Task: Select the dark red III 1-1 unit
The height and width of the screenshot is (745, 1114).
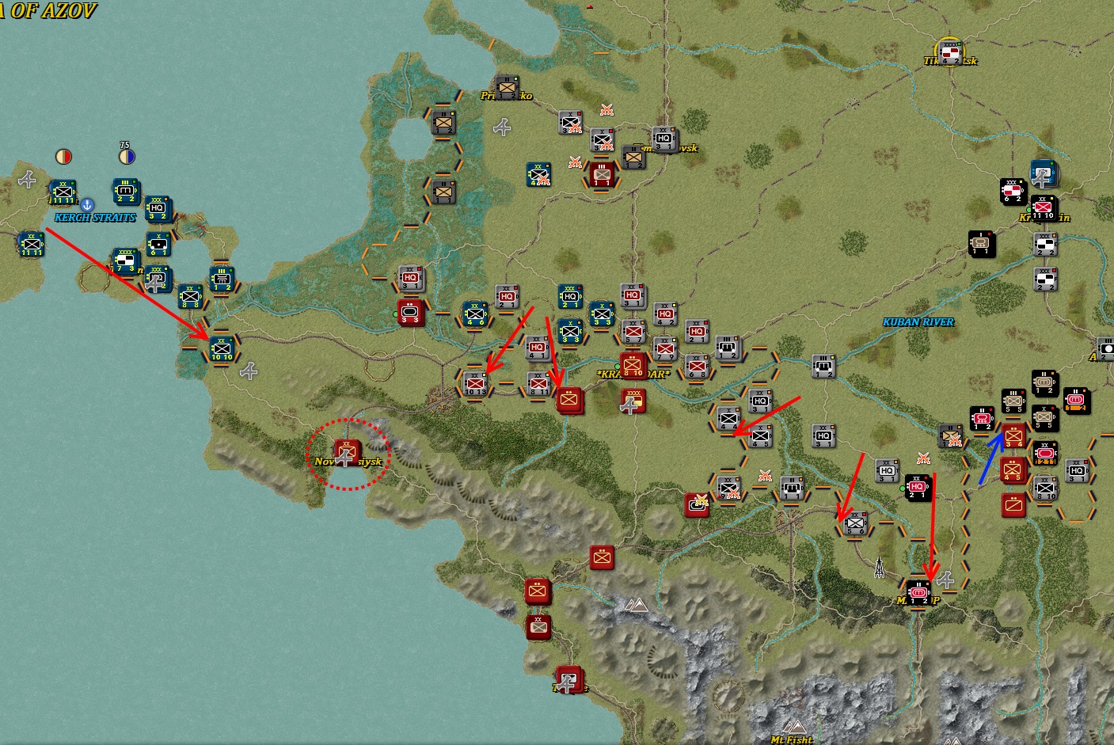Action: [x=602, y=174]
